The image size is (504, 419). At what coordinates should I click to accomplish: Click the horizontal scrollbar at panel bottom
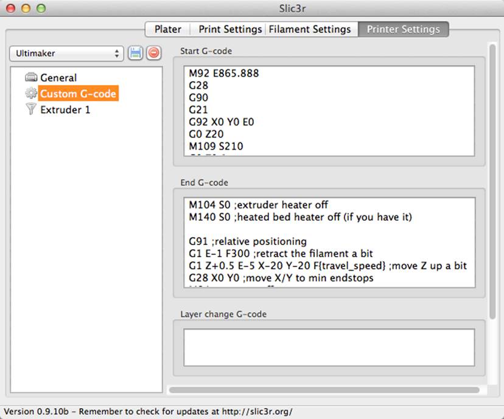pos(324,390)
